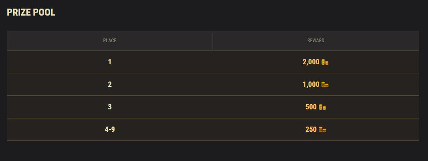
Task: Click the first place row
Action: [213, 62]
